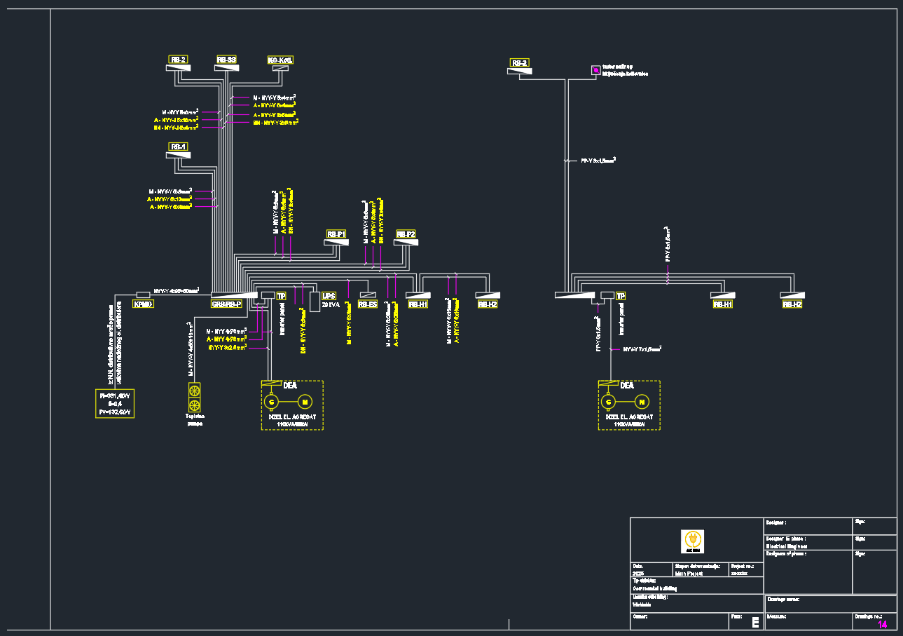Click the phase letter E in title block
Image resolution: width=903 pixels, height=636 pixels.
(x=755, y=623)
